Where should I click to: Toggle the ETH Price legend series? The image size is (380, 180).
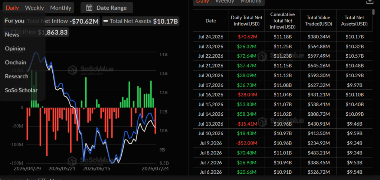(x=36, y=32)
